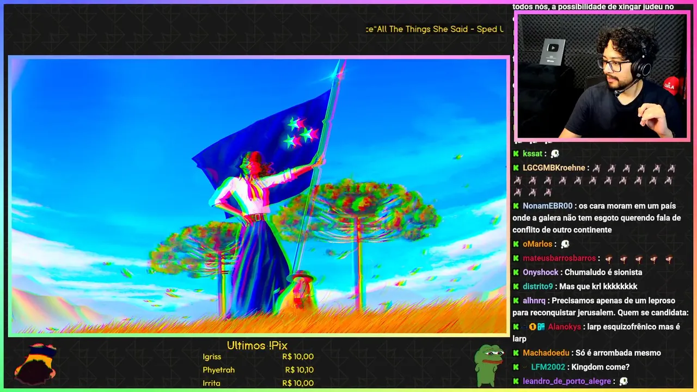Click the first emote in mateusbarrosbarros's message

click(x=609, y=259)
